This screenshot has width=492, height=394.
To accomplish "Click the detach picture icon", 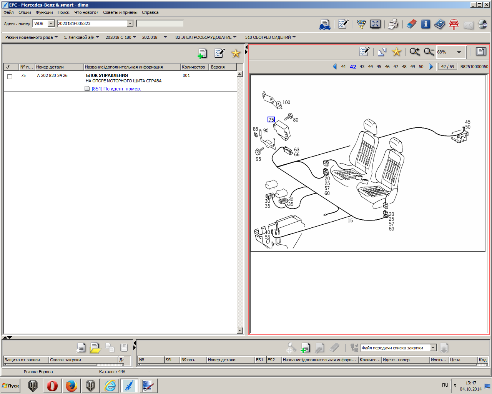I will 382,52.
